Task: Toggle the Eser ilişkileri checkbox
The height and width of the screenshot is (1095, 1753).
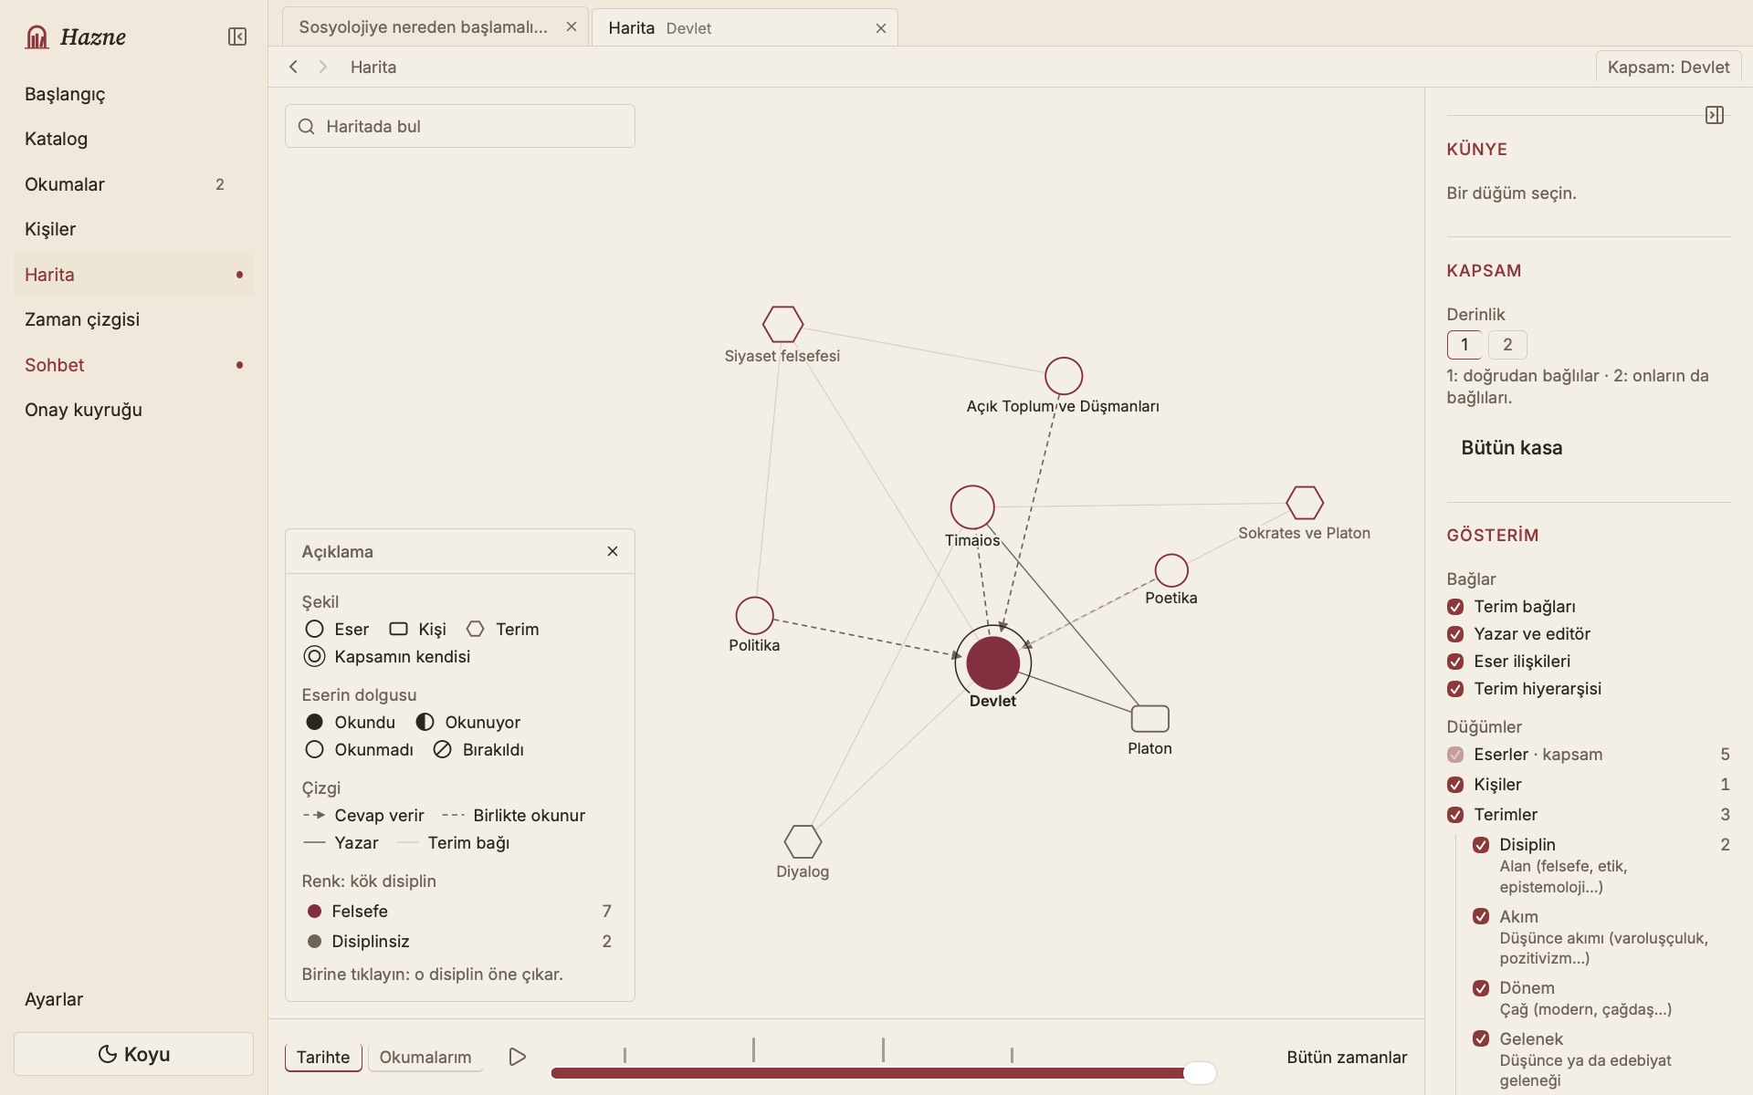Action: coord(1455,662)
